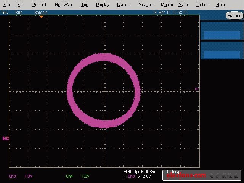Open the Vertical menu
The height and width of the screenshot is (183, 244).
point(39,5)
